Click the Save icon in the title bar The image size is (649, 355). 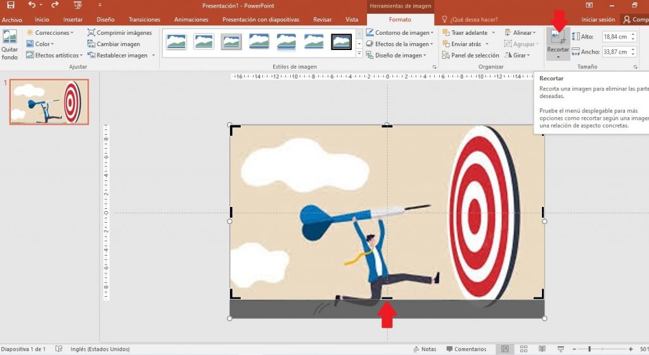tap(11, 5)
